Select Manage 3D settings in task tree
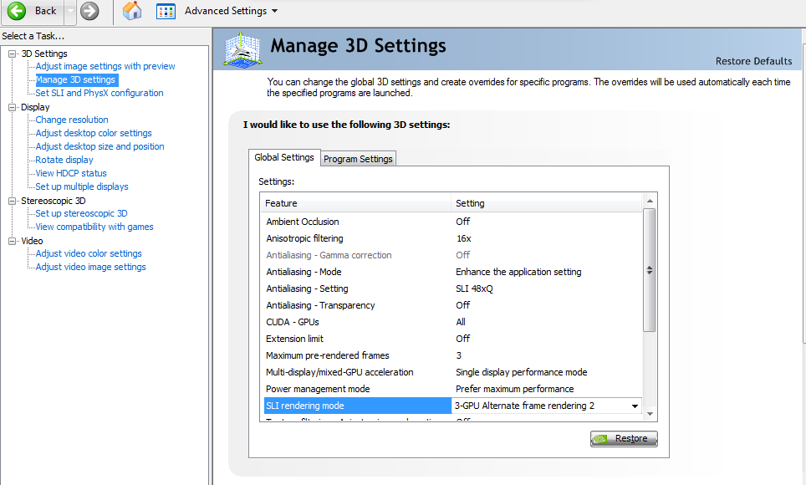The height and width of the screenshot is (485, 806). [75, 79]
